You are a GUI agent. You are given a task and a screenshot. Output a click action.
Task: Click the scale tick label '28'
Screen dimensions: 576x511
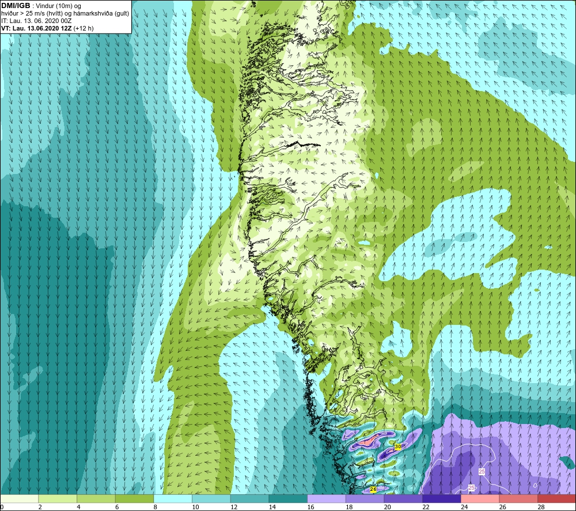(541, 508)
